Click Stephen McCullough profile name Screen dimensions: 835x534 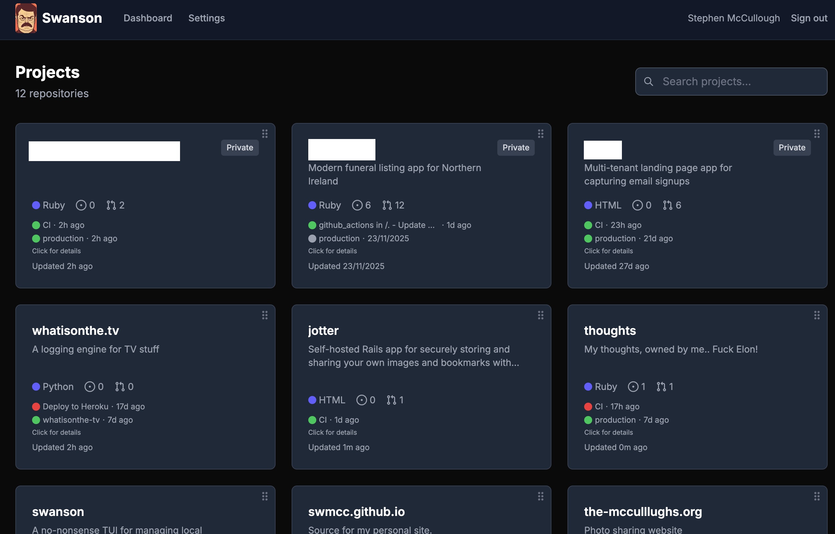(x=734, y=18)
